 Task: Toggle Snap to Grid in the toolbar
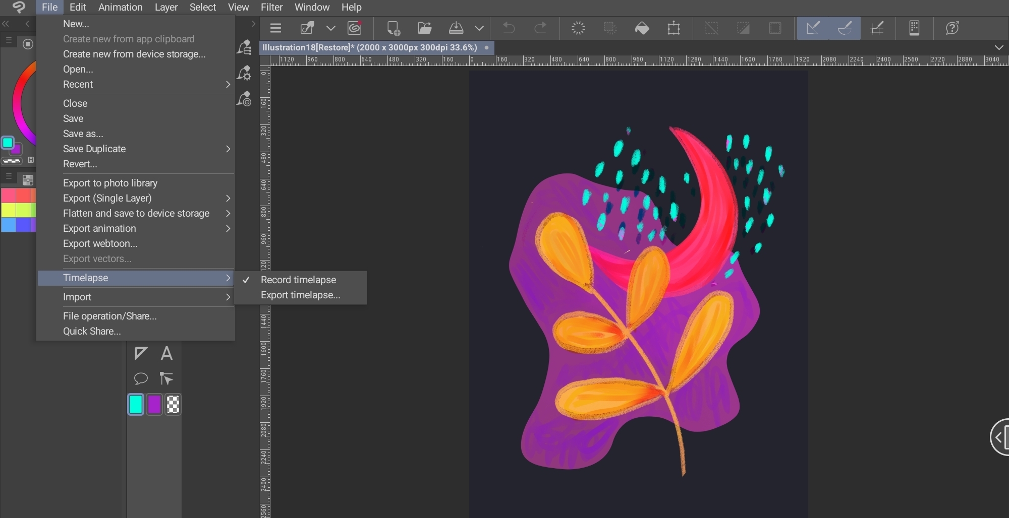click(x=877, y=28)
